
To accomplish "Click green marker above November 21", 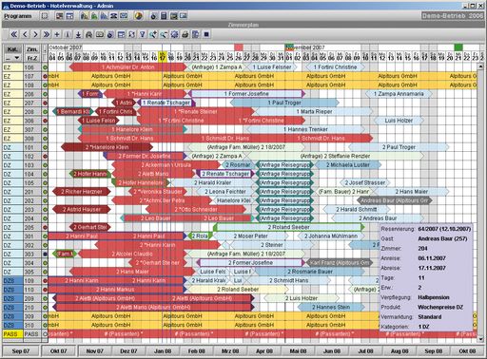I will (x=458, y=47).
